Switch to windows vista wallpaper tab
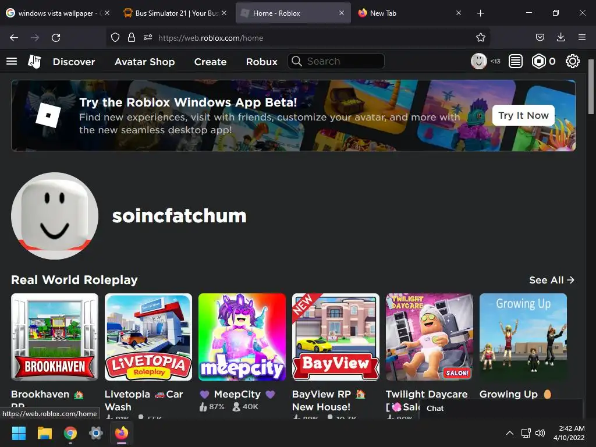Image resolution: width=596 pixels, height=447 pixels. 57,13
